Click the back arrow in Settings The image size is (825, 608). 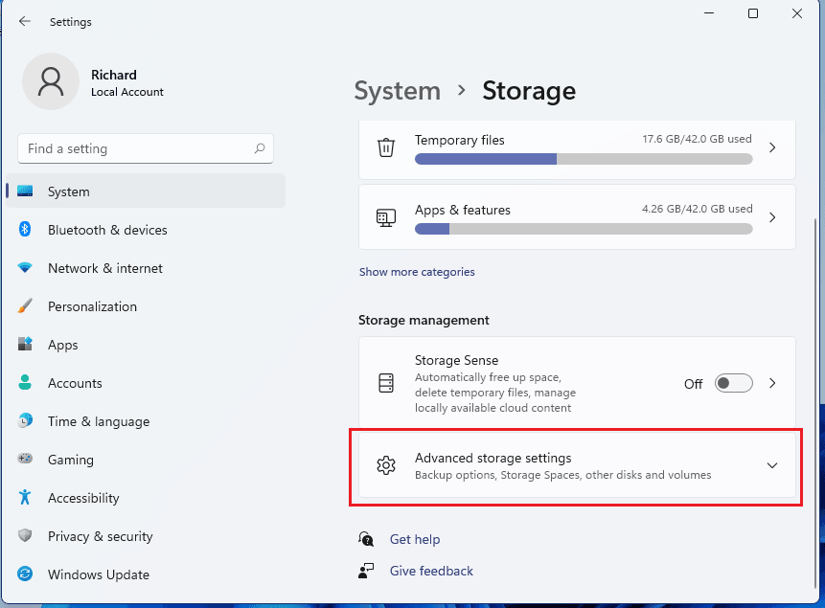click(25, 21)
